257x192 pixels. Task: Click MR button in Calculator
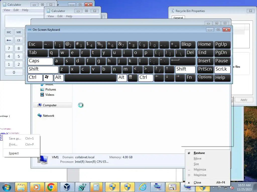[19, 32]
